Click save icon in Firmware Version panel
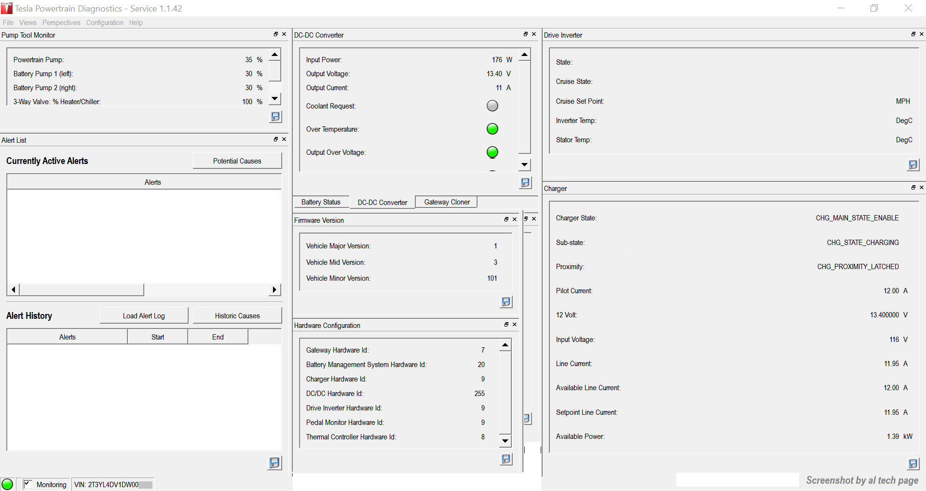Screen dimensions: 926x491 pos(506,302)
